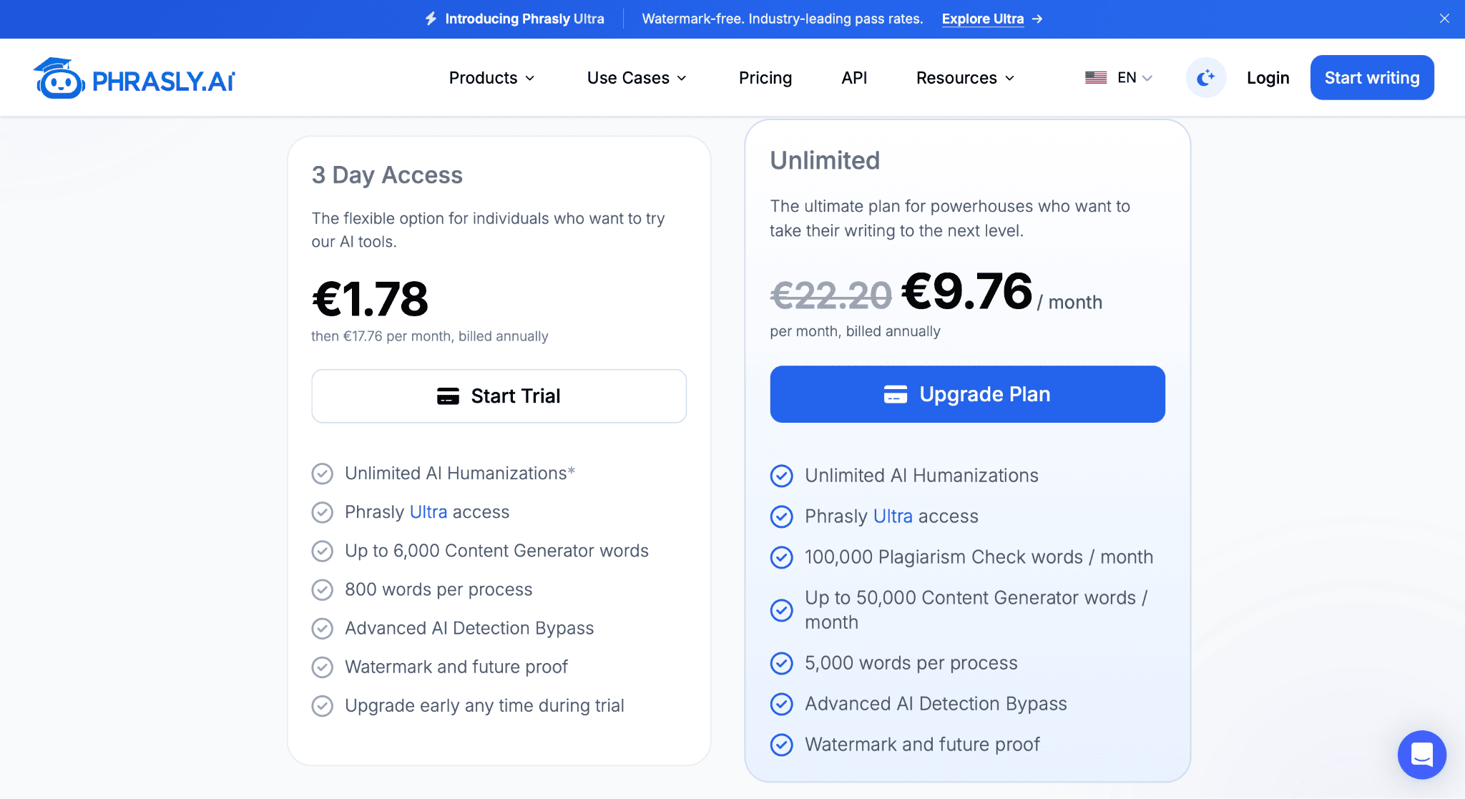Click the Unlimited plan heading

825,160
